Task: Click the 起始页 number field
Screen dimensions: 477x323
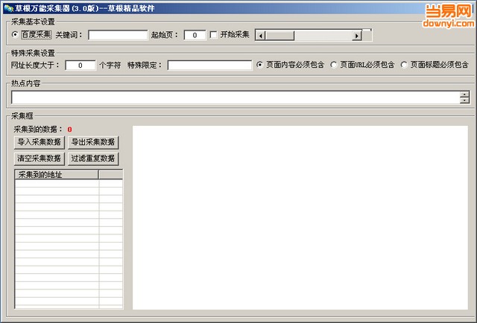Action: click(195, 35)
